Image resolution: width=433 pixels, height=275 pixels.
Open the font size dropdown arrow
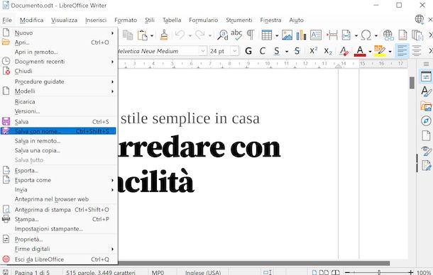pos(235,51)
